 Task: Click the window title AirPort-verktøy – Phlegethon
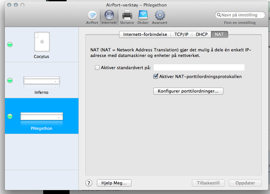coord(136,5)
